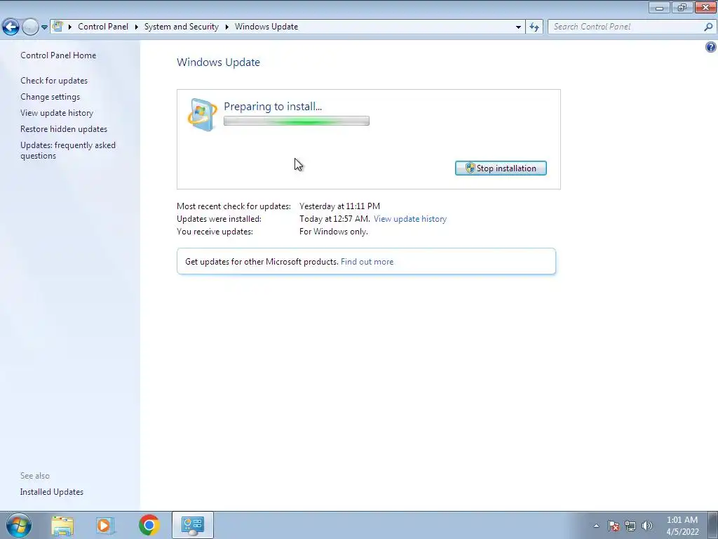This screenshot has width=718, height=539.
Task: Open Installed Updates link
Action: [52, 492]
